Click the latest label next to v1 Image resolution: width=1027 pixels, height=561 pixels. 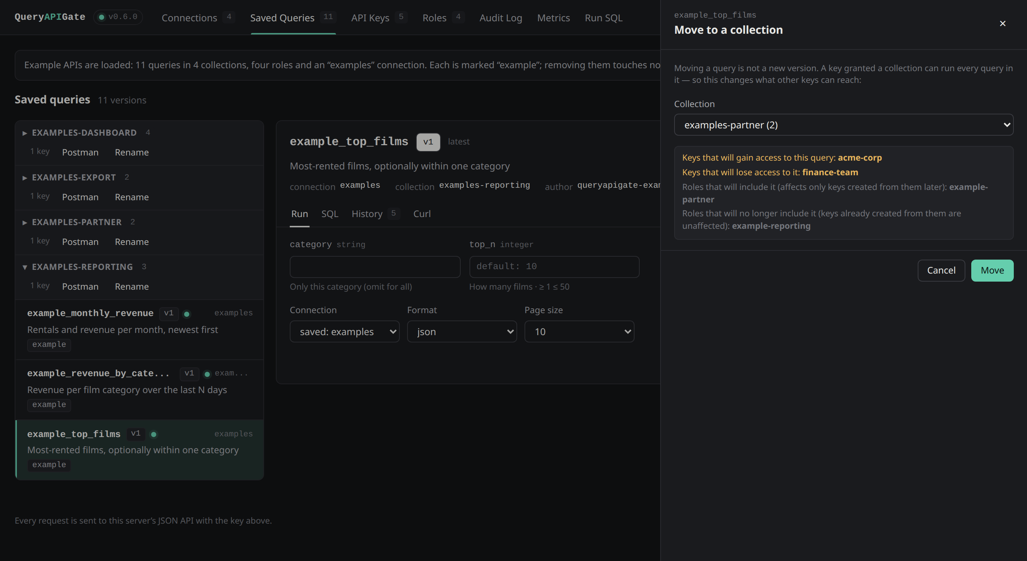pos(458,142)
